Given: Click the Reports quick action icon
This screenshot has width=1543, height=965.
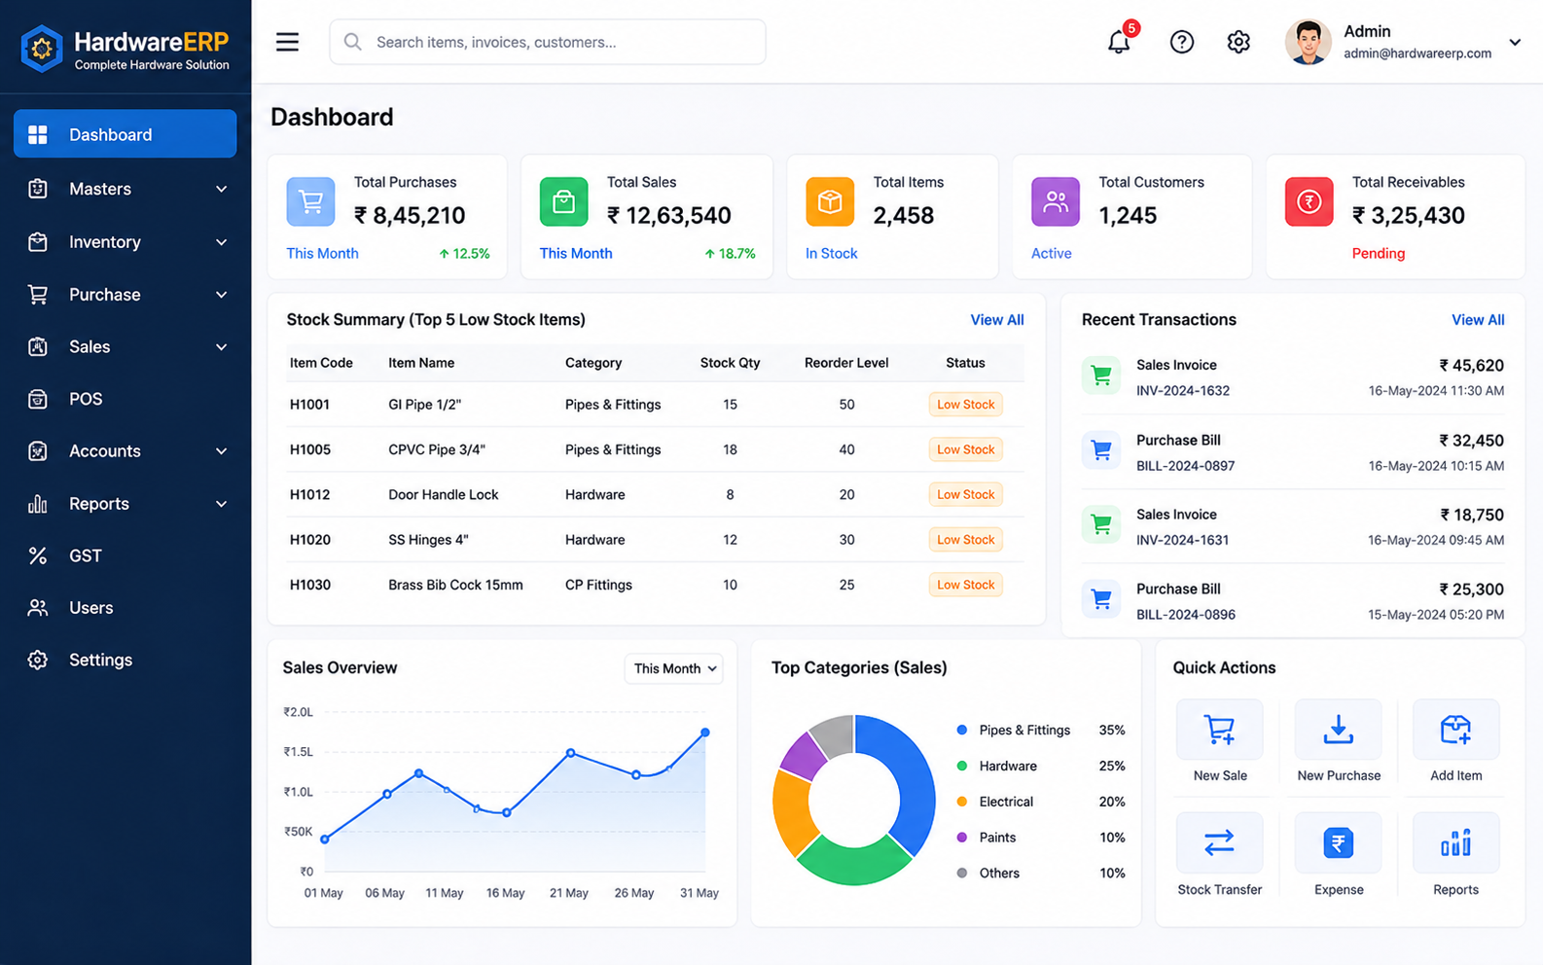Looking at the screenshot, I should (1455, 842).
